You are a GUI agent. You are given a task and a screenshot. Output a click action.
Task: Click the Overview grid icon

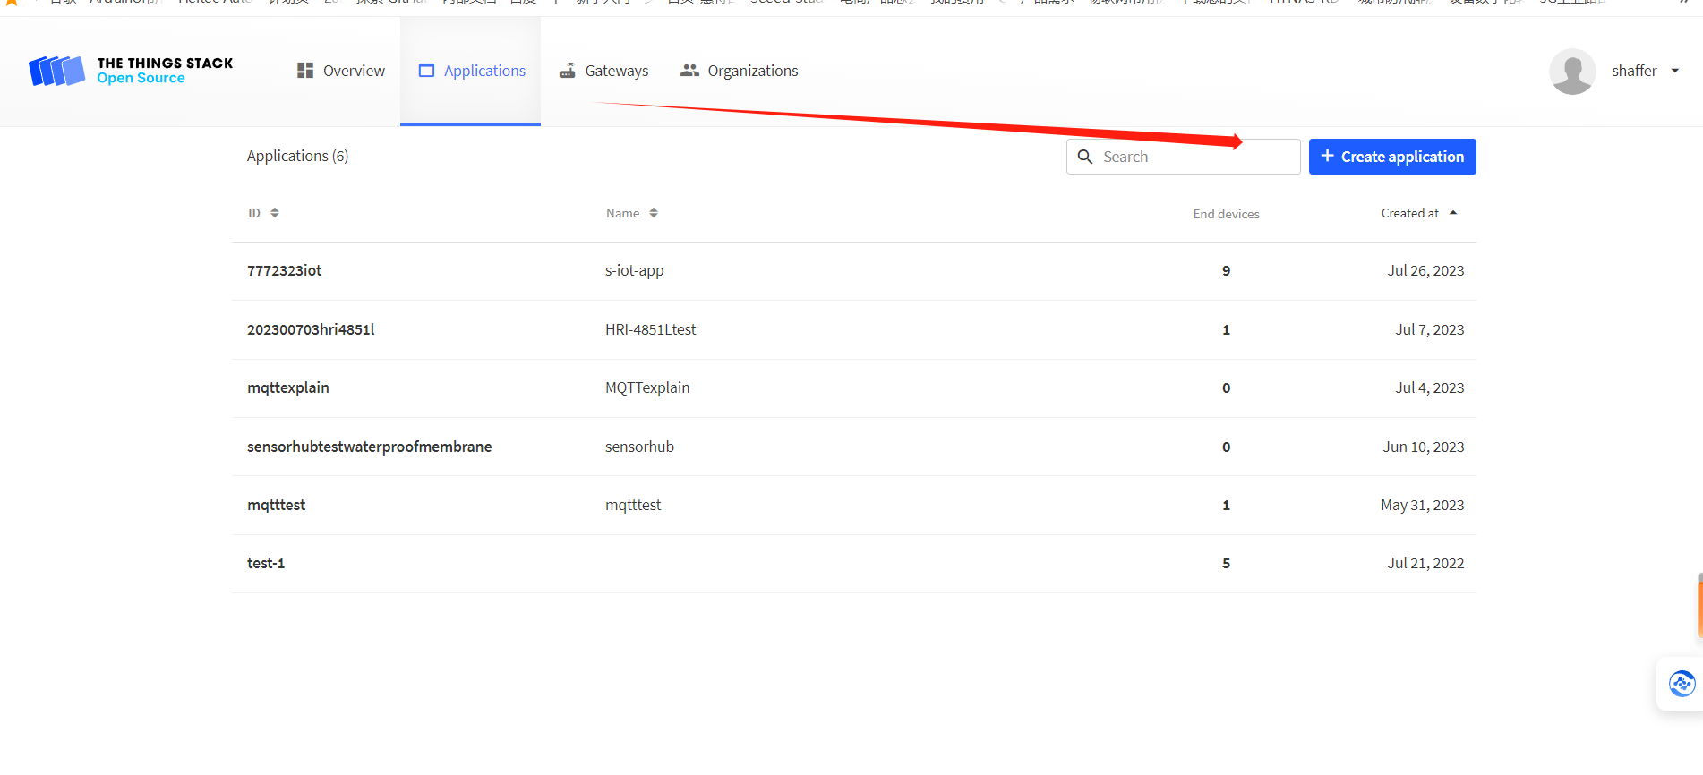(x=305, y=71)
